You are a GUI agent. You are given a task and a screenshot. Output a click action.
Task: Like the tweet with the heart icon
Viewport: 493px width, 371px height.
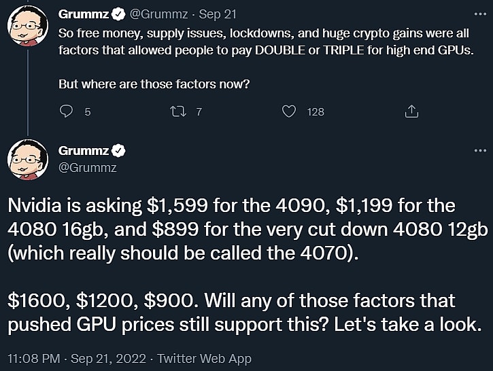[289, 111]
